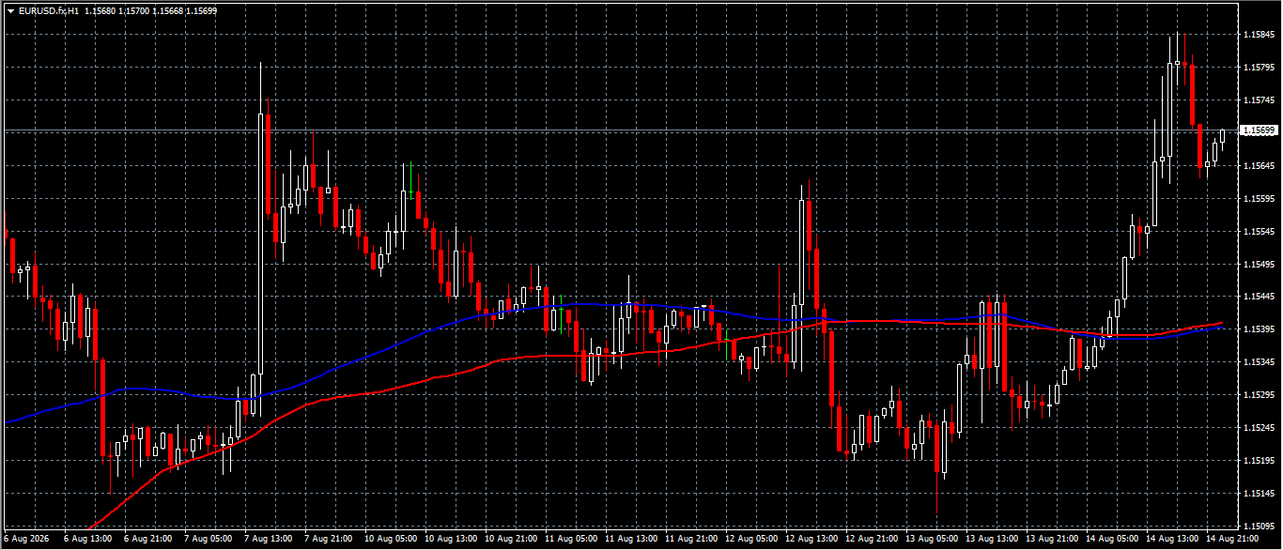This screenshot has height=550, width=1283.
Task: Click the 11 Aug 13:00 time label
Action: [630, 540]
